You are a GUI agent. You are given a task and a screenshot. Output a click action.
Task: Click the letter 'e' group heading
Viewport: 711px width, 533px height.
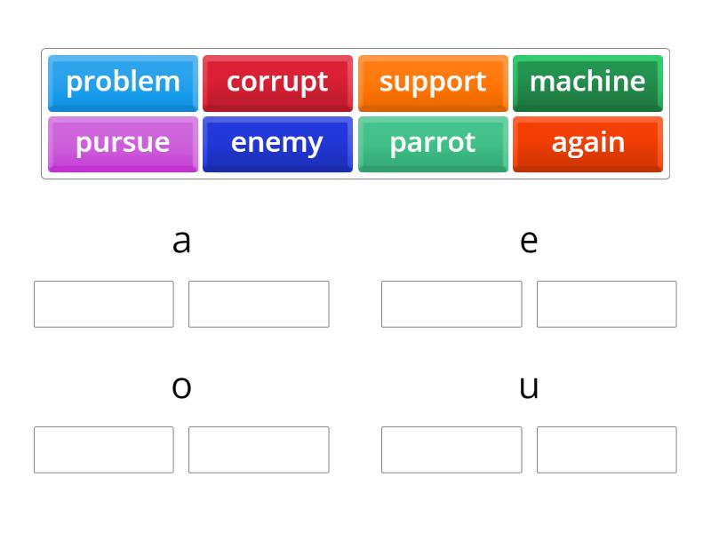[529, 239]
